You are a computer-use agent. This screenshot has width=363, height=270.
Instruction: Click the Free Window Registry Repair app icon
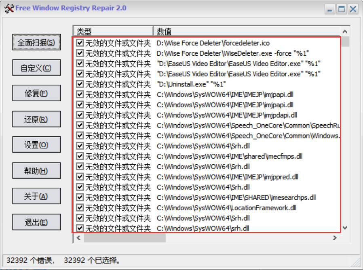[9, 8]
